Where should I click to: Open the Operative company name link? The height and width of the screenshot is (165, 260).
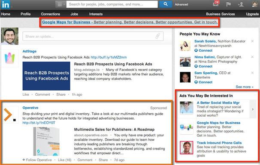[30, 108]
